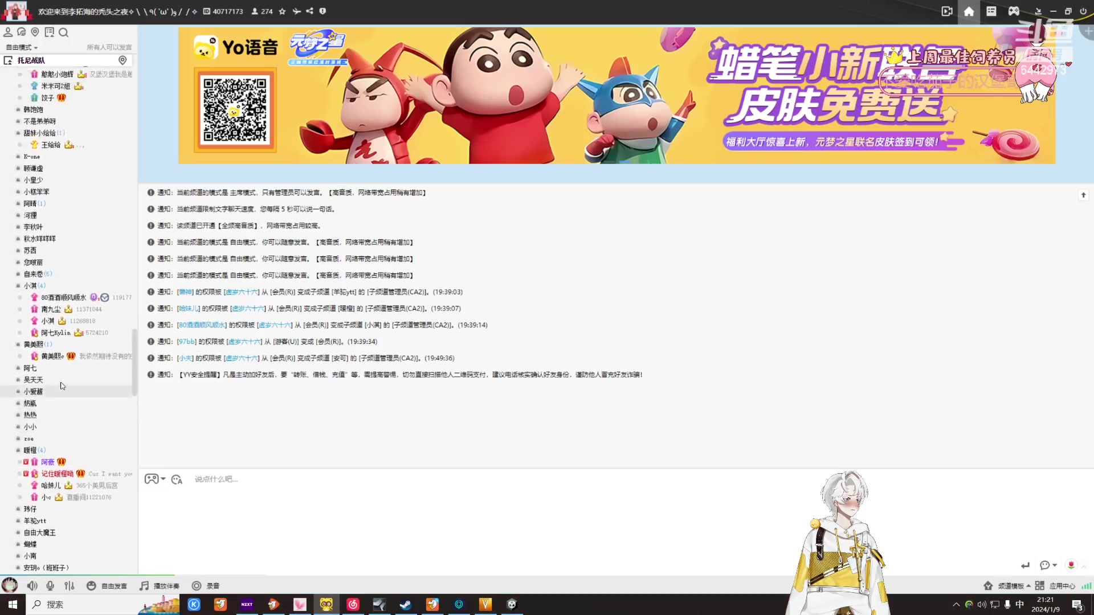Click the locate icon beside 托尼战队

(x=123, y=60)
